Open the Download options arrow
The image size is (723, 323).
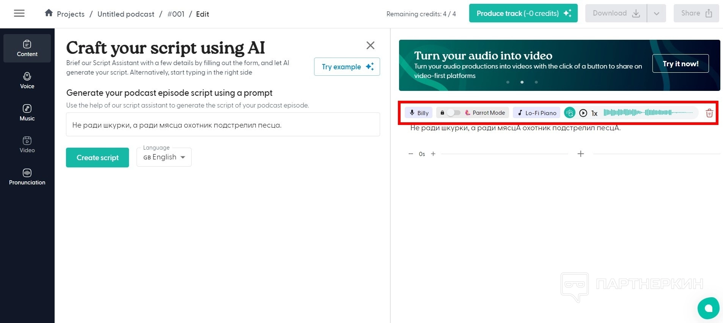pyautogui.click(x=656, y=14)
